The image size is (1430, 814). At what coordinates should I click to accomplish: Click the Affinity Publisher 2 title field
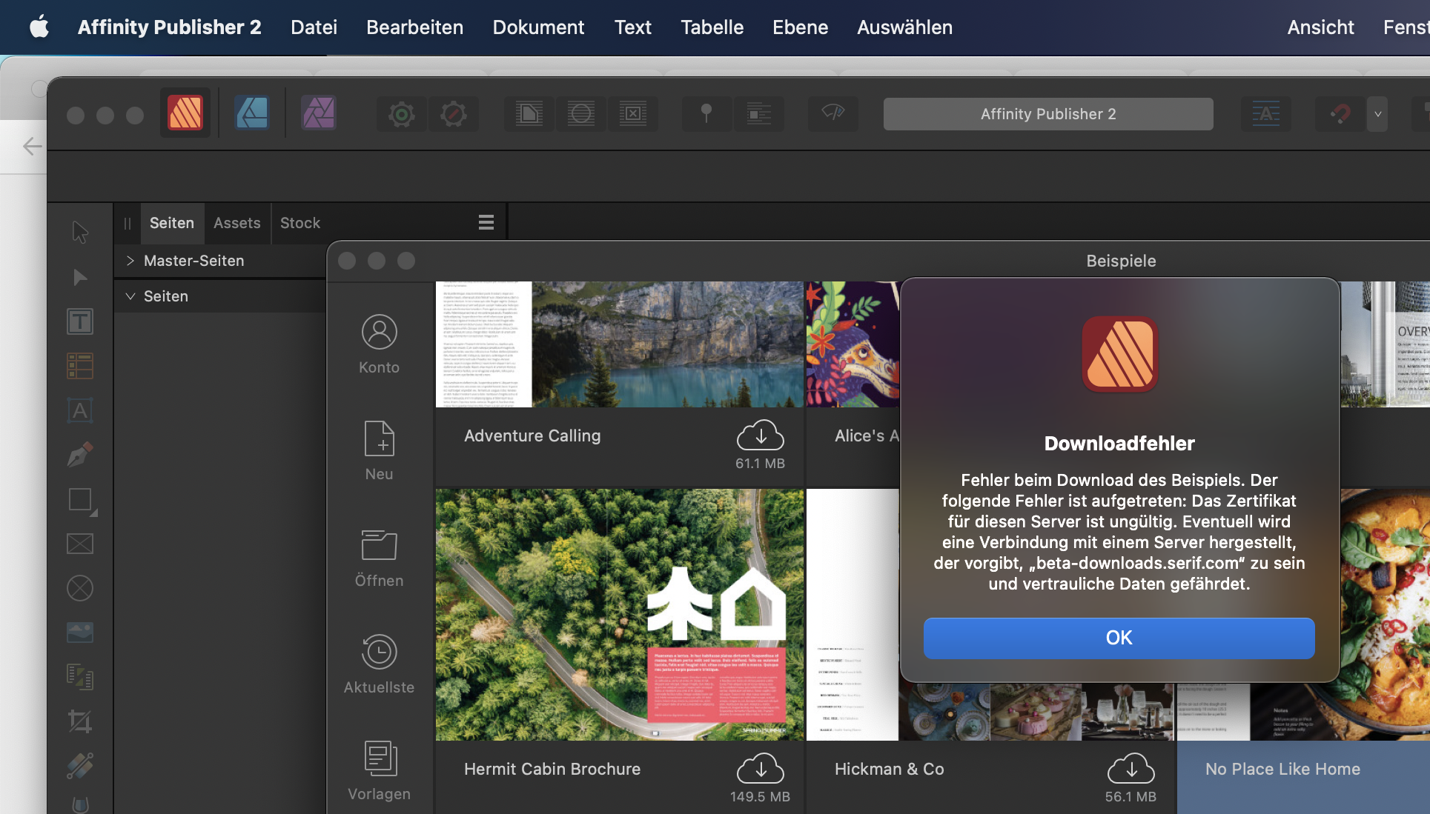pos(1047,114)
